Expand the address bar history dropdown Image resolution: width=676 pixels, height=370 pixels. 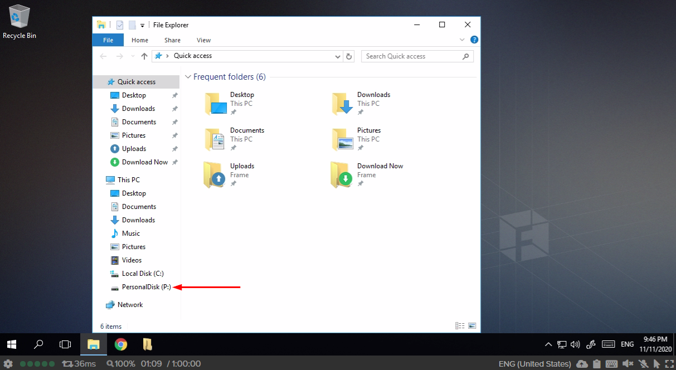338,56
